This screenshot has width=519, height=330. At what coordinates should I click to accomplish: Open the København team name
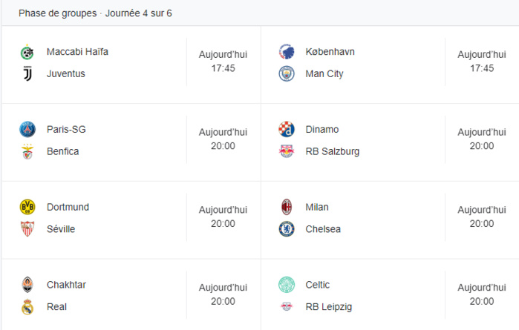point(330,52)
